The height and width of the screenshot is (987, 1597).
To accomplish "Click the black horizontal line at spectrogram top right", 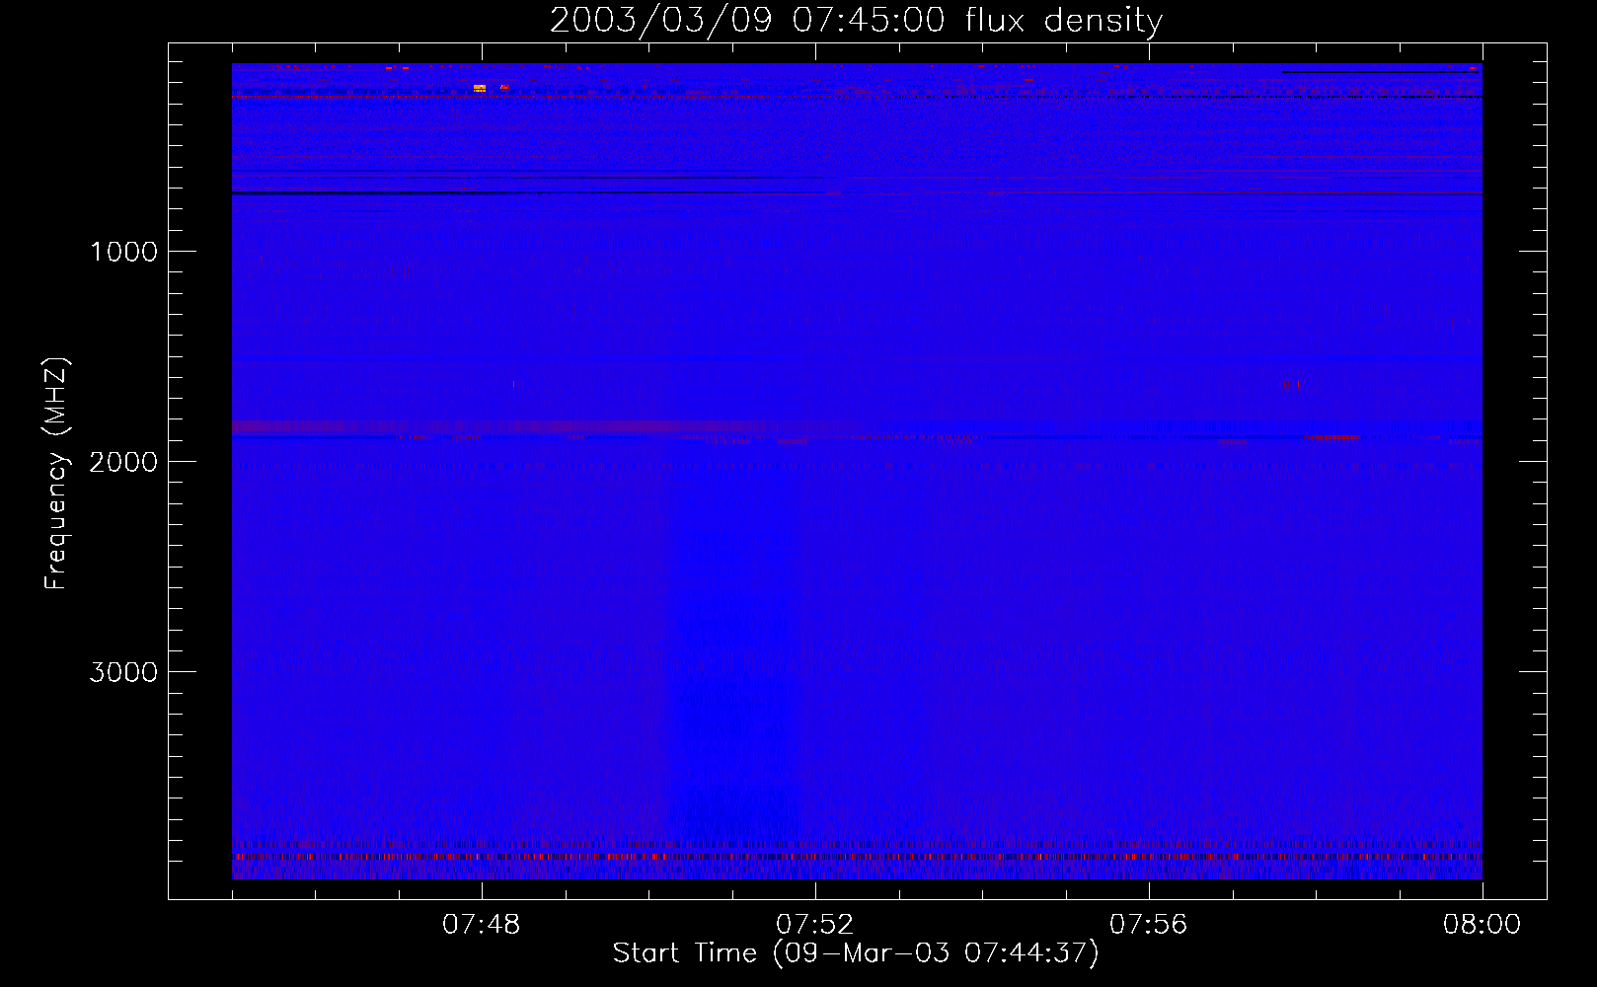I will pos(1380,71).
